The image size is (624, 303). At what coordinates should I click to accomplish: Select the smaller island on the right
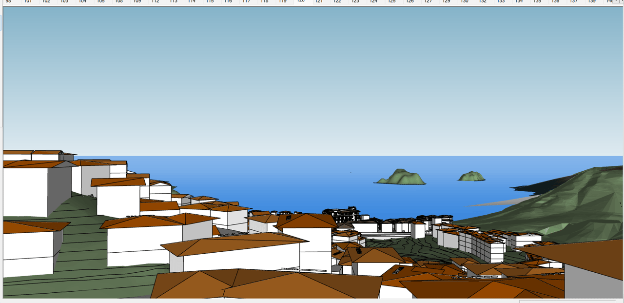(471, 177)
